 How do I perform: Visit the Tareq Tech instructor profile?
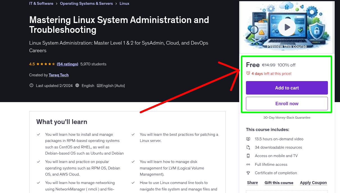59,75
